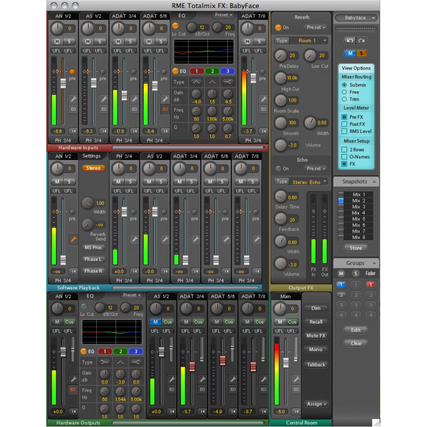Viewport: 427px width, 427px height.
Task: Click the Store snapshot button
Action: [x=356, y=248]
